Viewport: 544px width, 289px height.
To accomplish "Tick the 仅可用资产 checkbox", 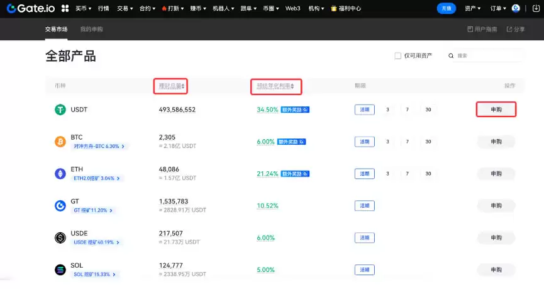I will click(397, 55).
